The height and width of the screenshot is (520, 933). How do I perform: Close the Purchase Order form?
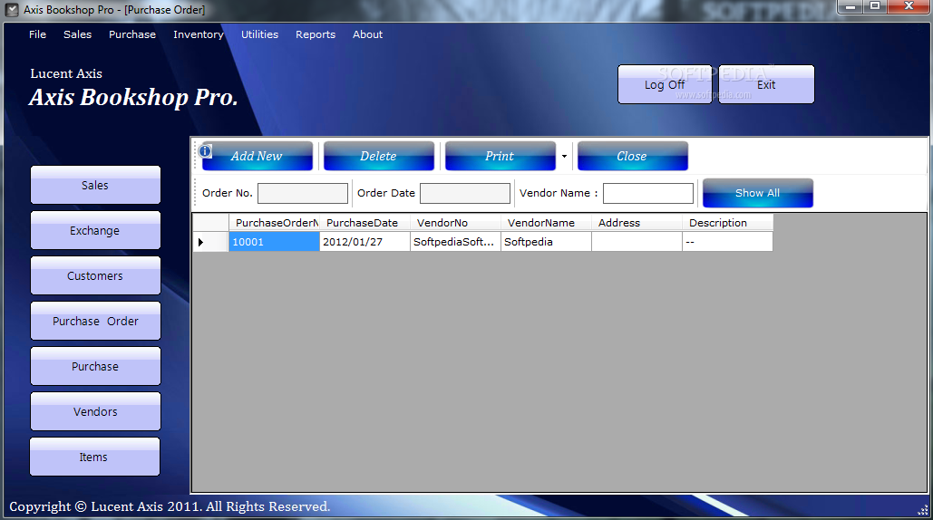click(x=633, y=157)
